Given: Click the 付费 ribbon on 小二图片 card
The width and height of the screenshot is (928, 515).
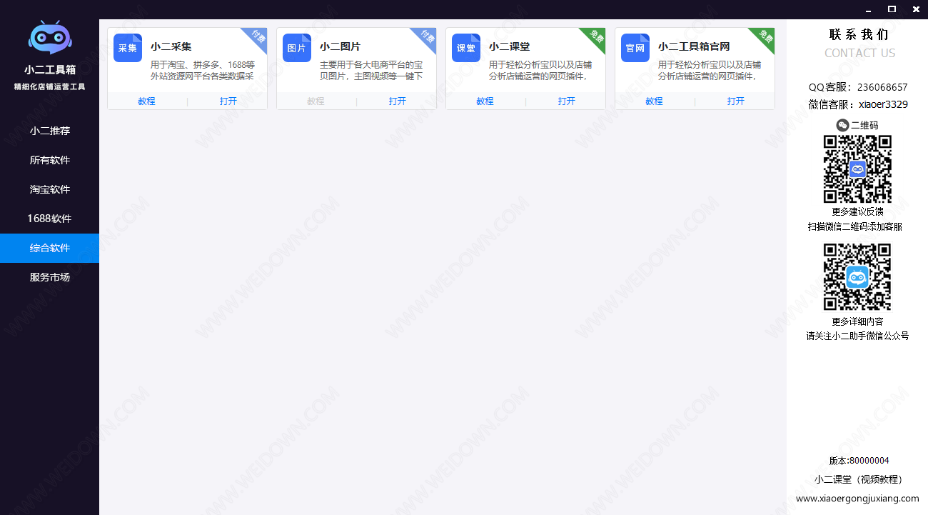Looking at the screenshot, I should (425, 37).
